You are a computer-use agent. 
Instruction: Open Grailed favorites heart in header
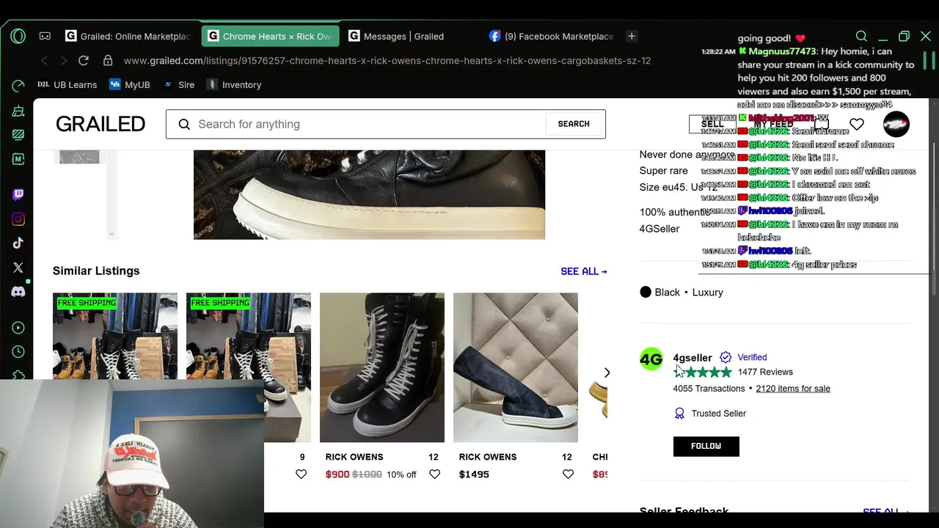857,124
